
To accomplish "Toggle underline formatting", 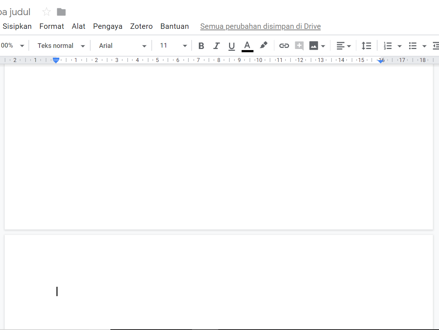I will pyautogui.click(x=232, y=46).
